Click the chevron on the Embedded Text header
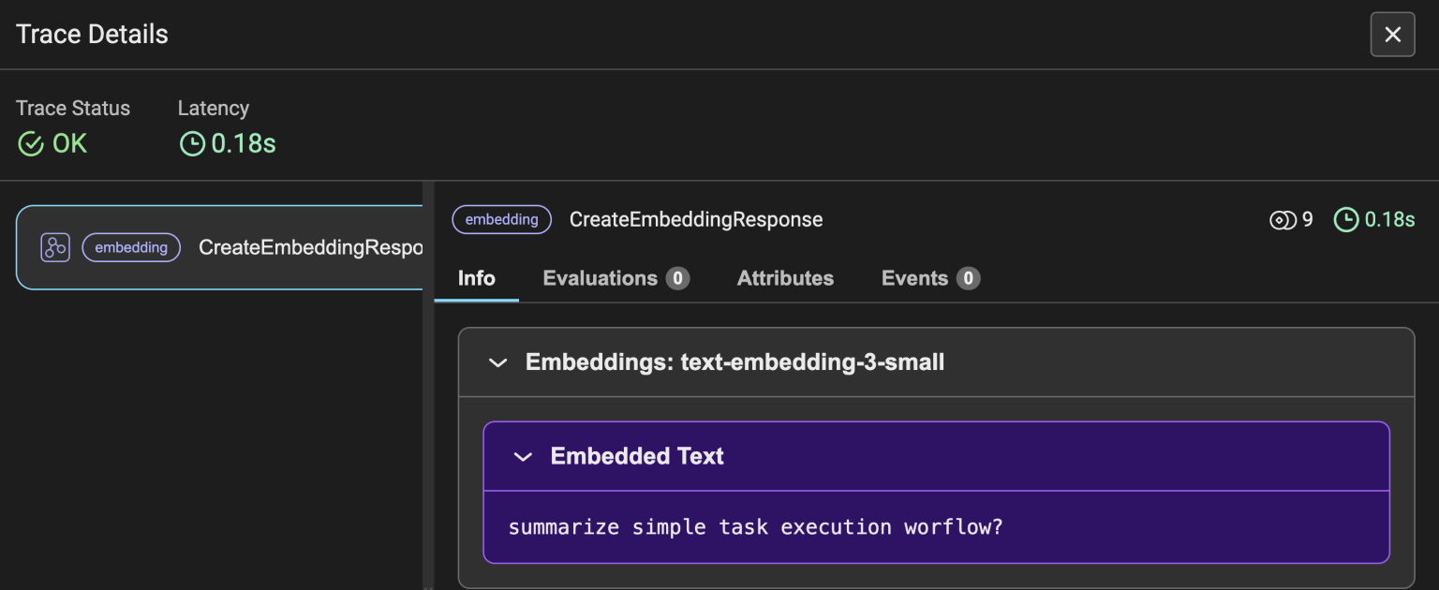The height and width of the screenshot is (590, 1439). (x=523, y=457)
